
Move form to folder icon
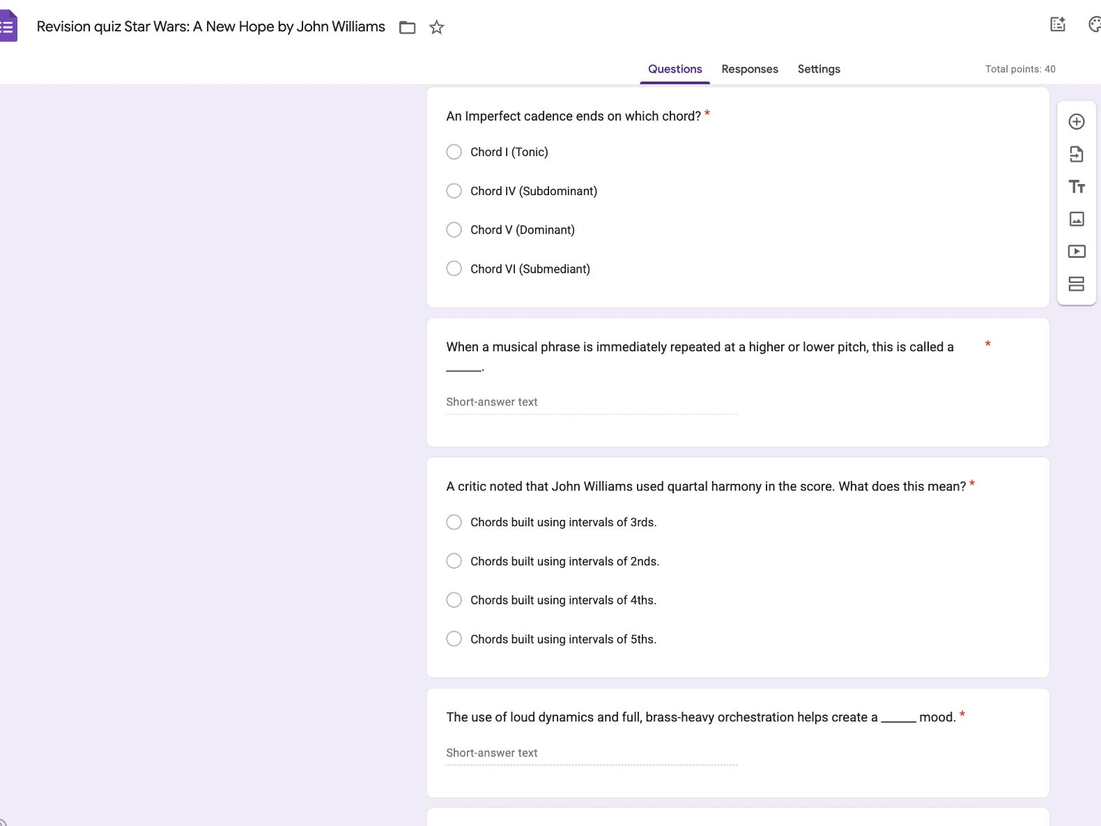tap(408, 27)
